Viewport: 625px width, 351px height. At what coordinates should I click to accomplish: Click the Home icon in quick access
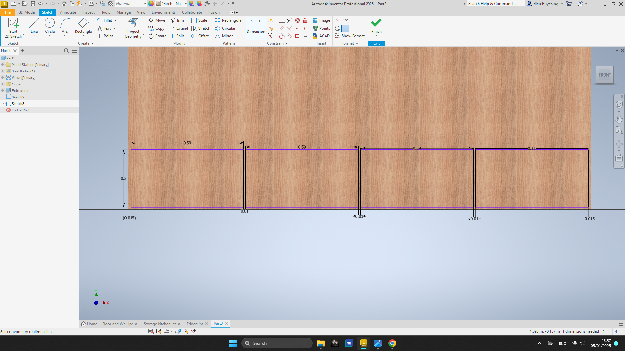pyautogui.click(x=64, y=4)
